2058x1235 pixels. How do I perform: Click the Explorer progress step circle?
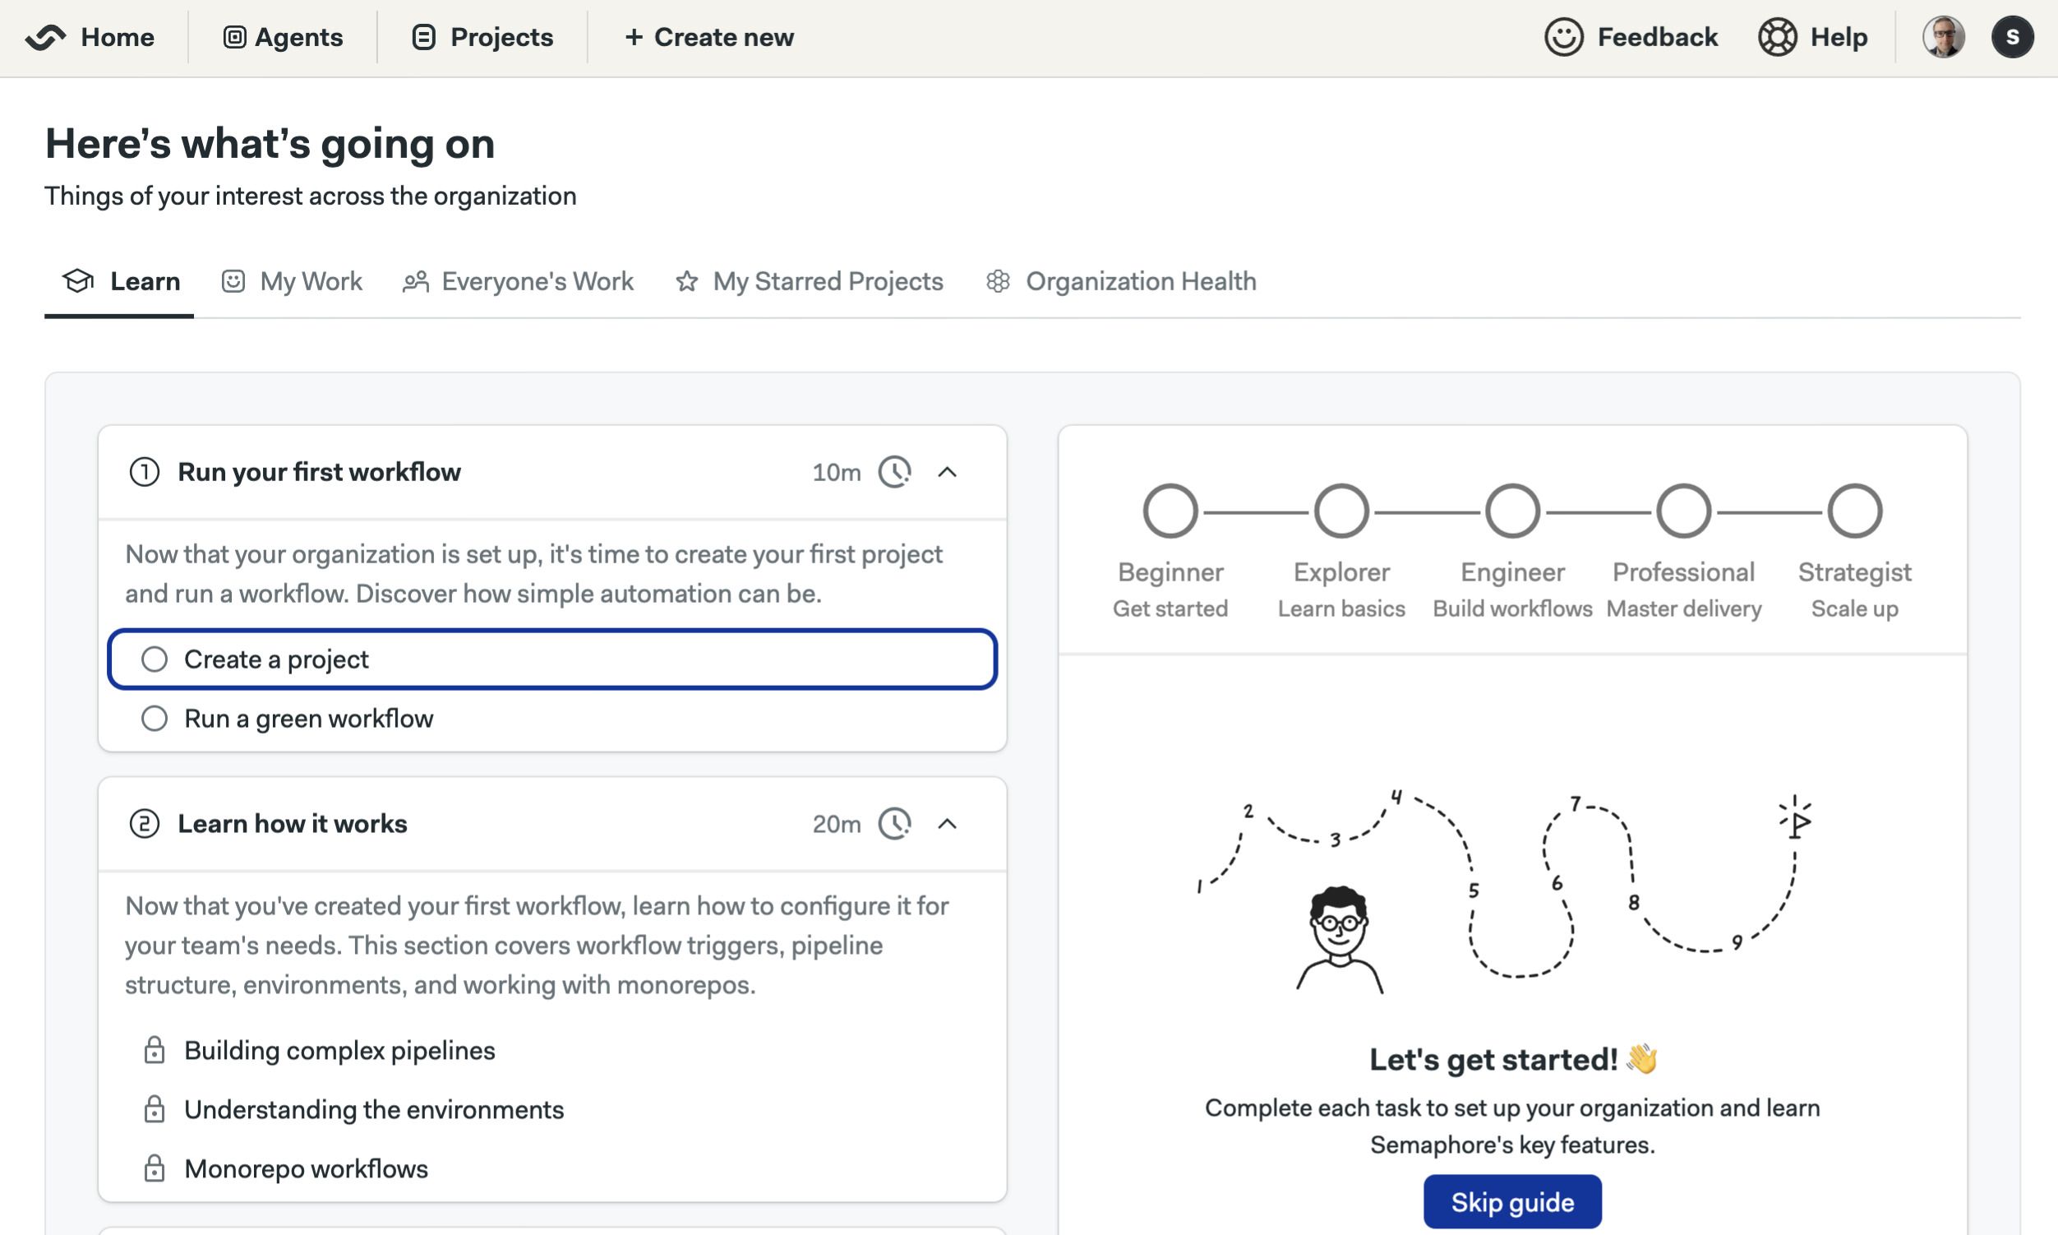(x=1342, y=511)
